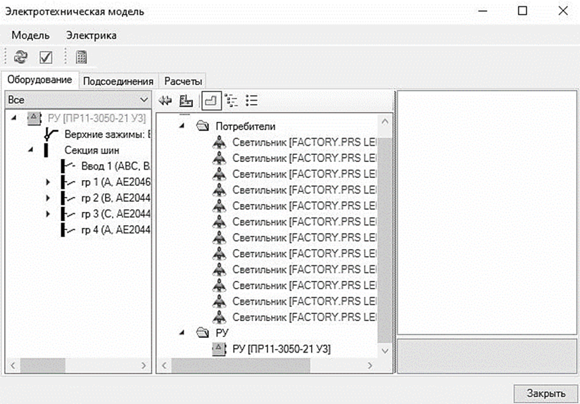Switch to the bulleted list view icon
Image resolution: width=580 pixels, height=404 pixels.
(x=251, y=101)
